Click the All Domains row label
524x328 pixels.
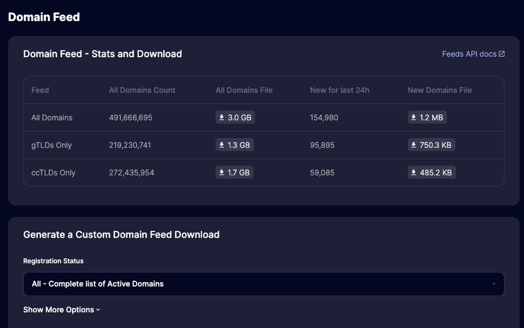coord(52,118)
